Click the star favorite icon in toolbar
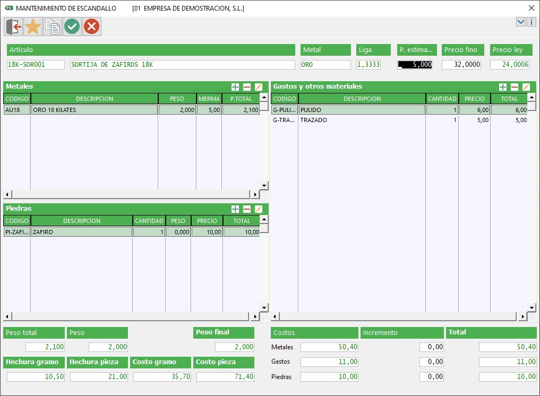Viewport: 540px width, 396px height. [33, 27]
